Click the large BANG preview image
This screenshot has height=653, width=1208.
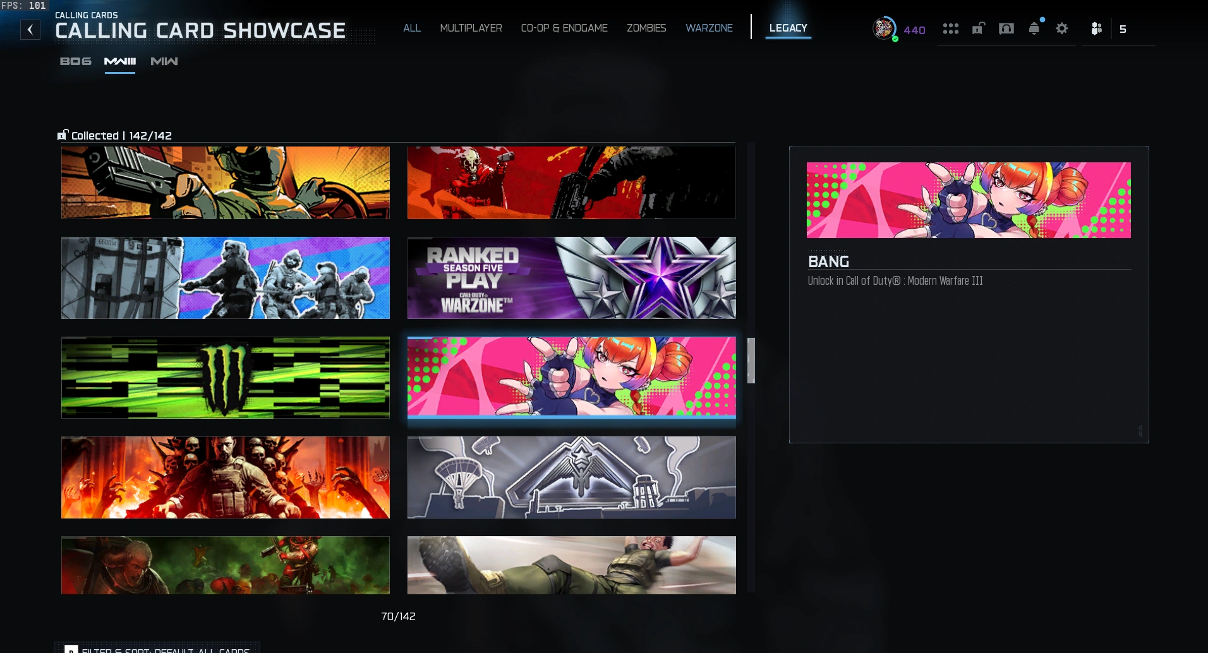(969, 200)
